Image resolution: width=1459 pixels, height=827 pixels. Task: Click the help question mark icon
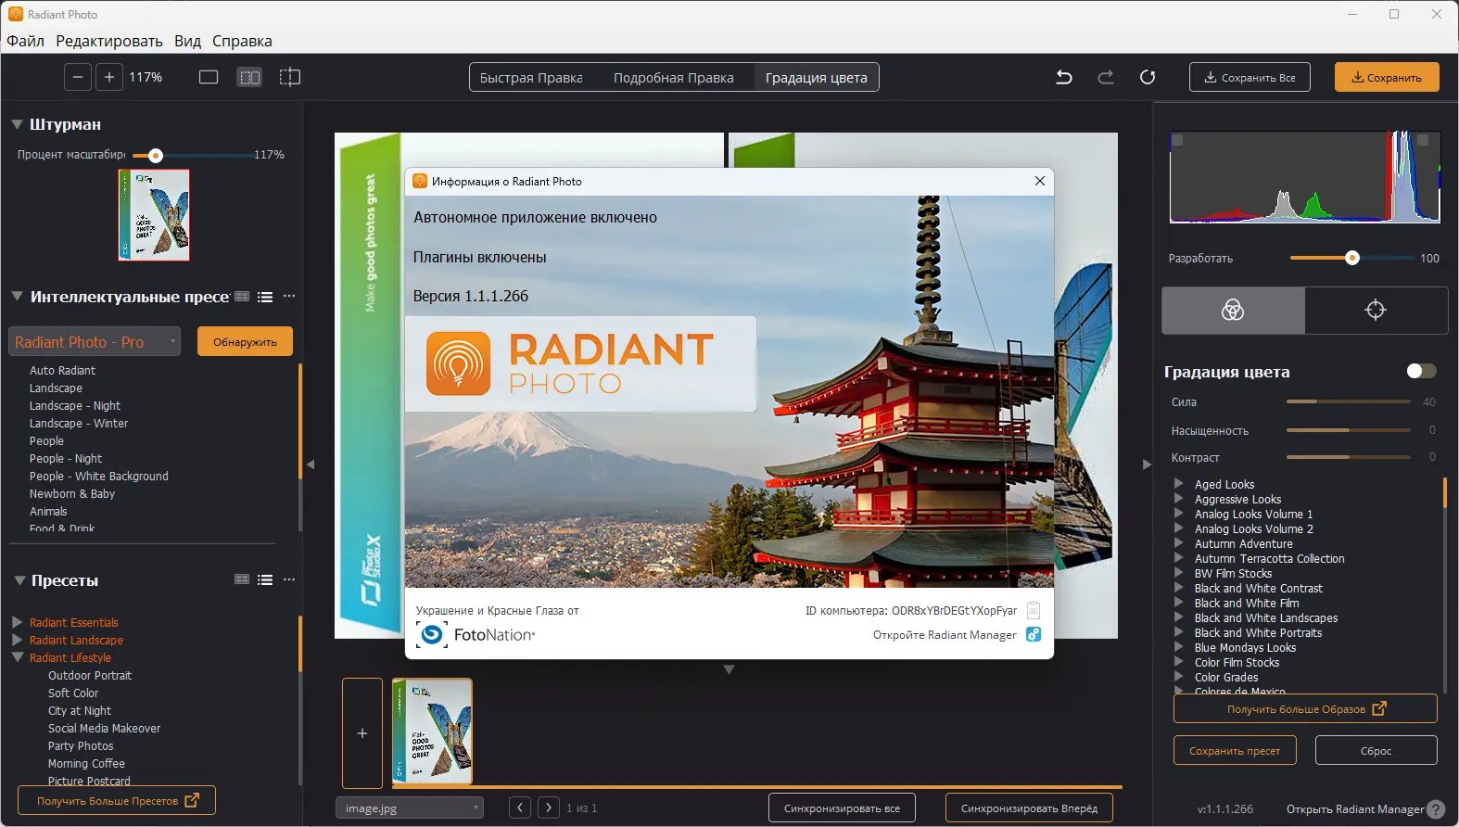[1436, 809]
